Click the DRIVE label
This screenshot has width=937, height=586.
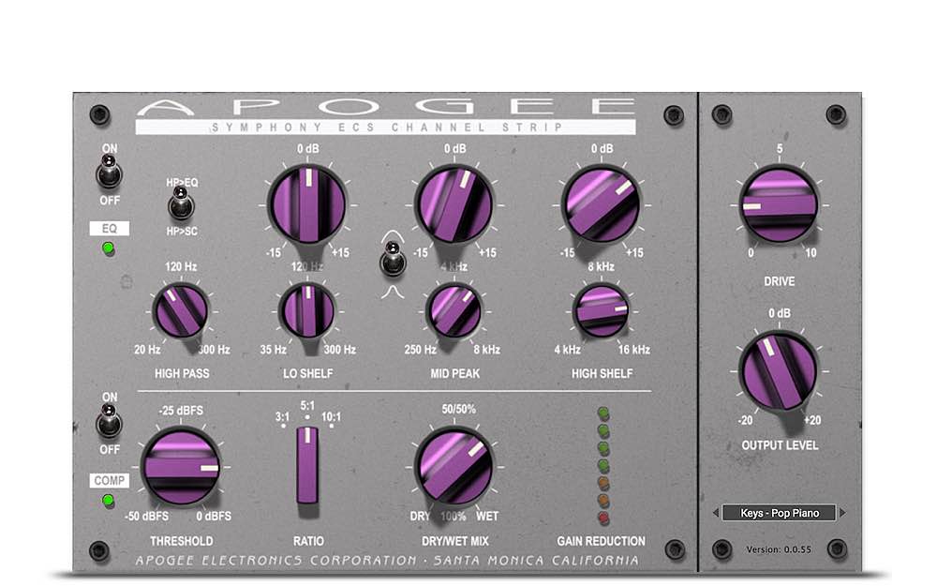pos(780,281)
